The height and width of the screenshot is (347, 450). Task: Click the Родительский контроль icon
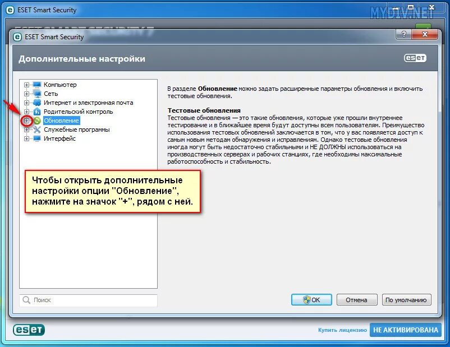pyautogui.click(x=37, y=112)
